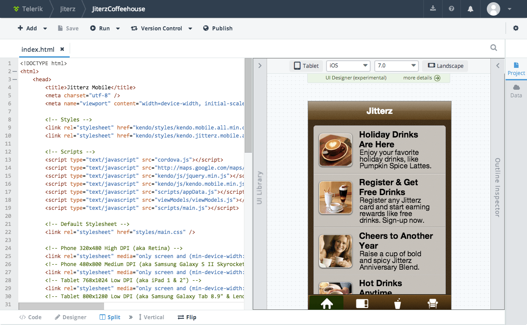Click the Register & Get Free Drinks thumbnail
527x325 pixels.
pyautogui.click(x=335, y=198)
